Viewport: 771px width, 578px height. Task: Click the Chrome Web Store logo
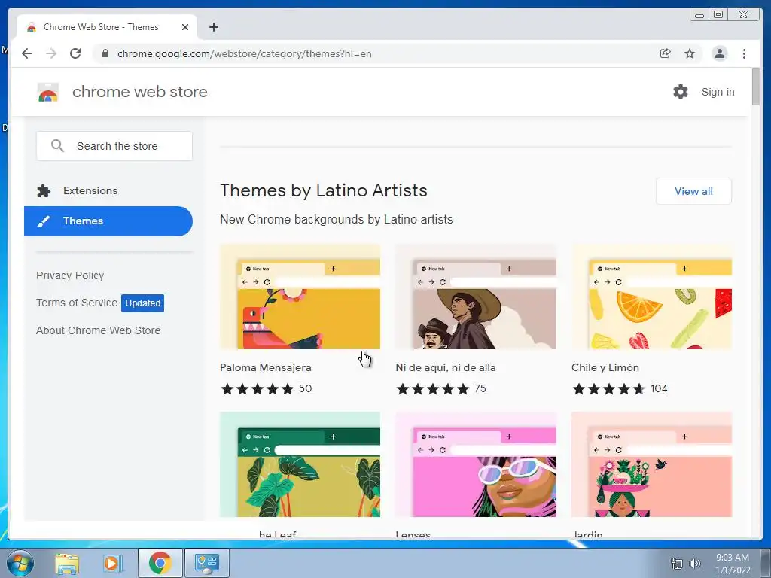[x=47, y=92]
